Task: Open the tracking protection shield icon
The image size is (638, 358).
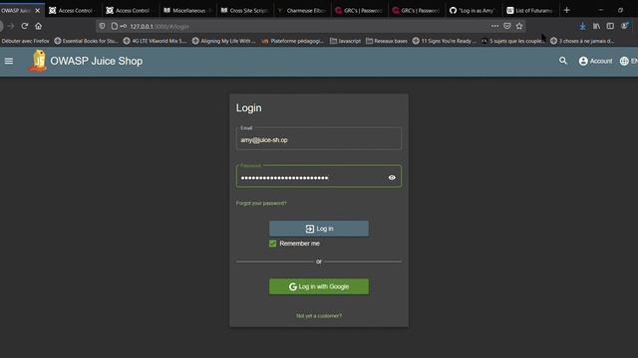Action: click(102, 26)
